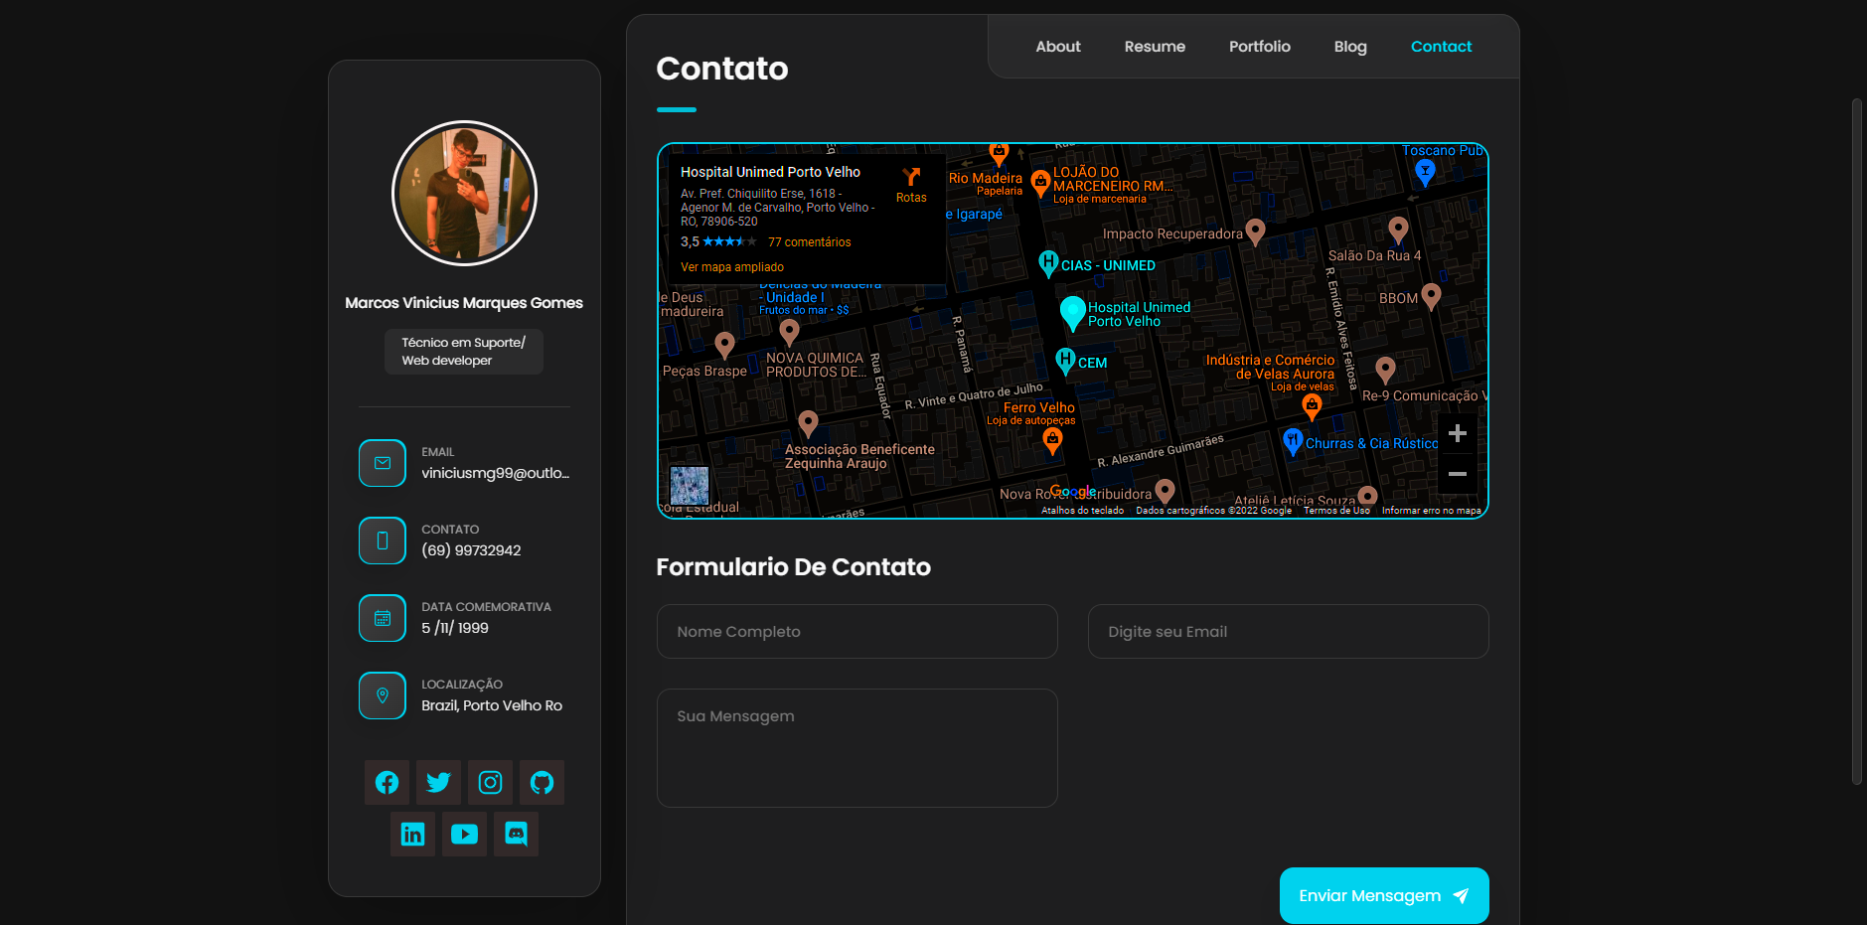Open Ver mapa ampliado link
This screenshot has height=925, width=1867.
click(x=732, y=267)
